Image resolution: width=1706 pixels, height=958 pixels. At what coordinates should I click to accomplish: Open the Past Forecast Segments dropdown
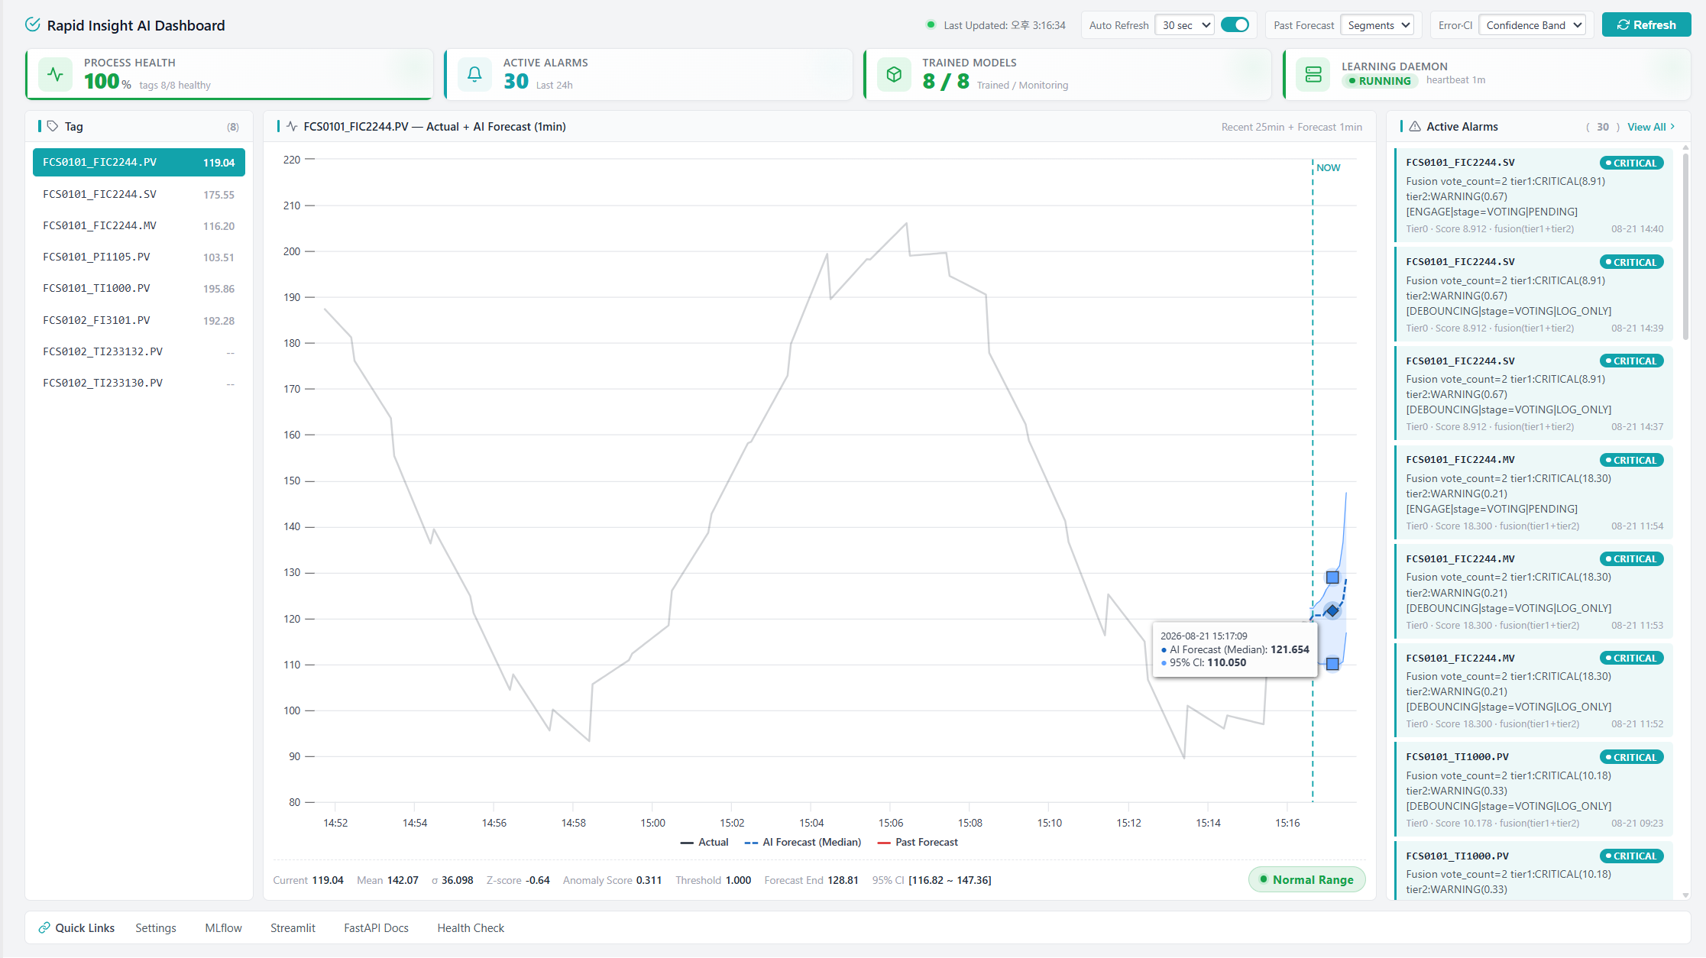pyautogui.click(x=1377, y=25)
